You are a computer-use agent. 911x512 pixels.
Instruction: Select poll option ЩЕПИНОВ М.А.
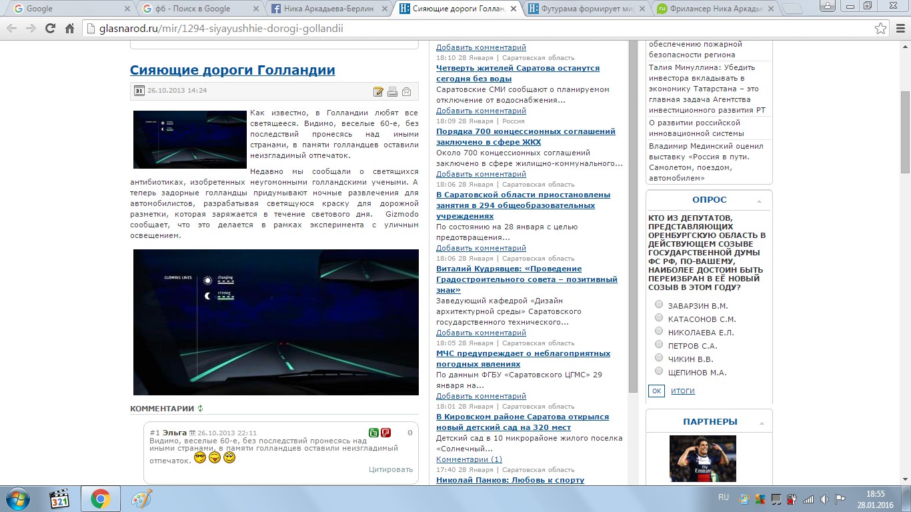tap(659, 371)
